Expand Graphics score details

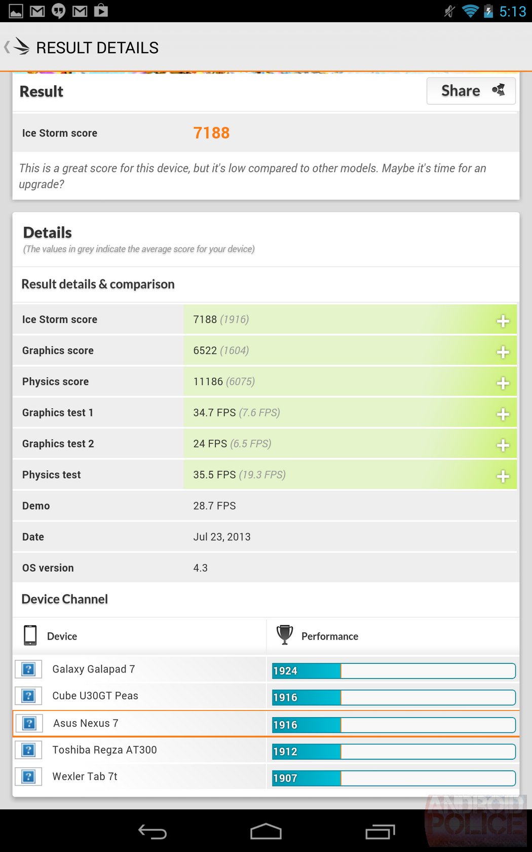coord(503,351)
